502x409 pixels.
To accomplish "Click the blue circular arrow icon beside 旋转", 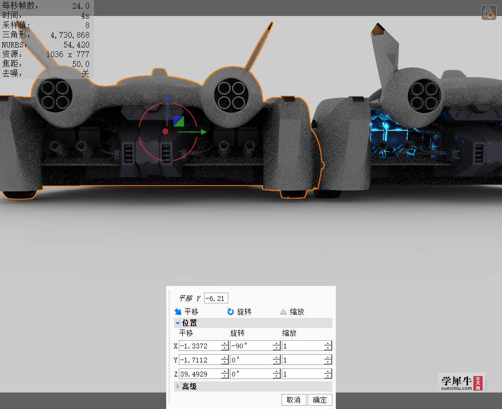I will 231,312.
